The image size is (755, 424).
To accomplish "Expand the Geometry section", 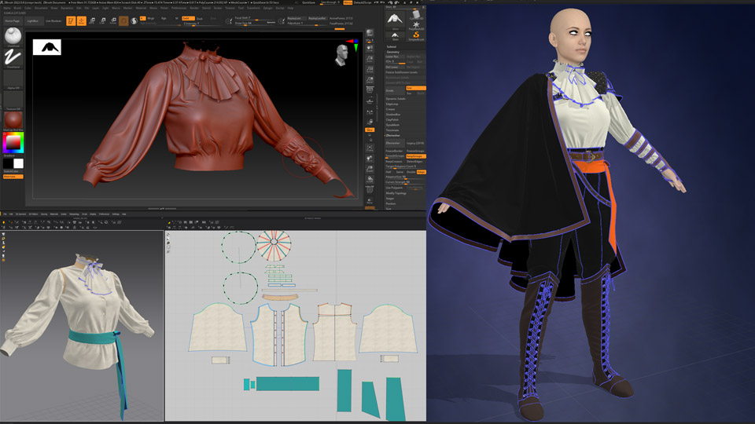I will coord(393,51).
